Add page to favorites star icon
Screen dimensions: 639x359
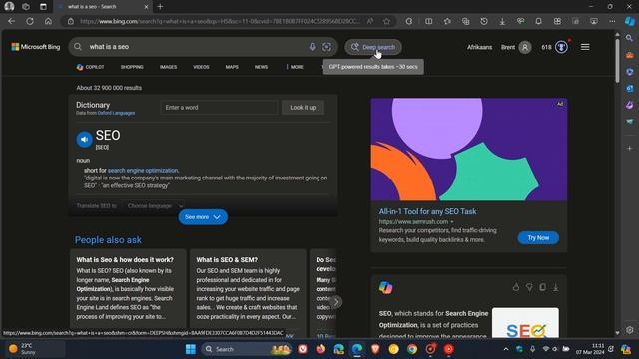[386, 21]
